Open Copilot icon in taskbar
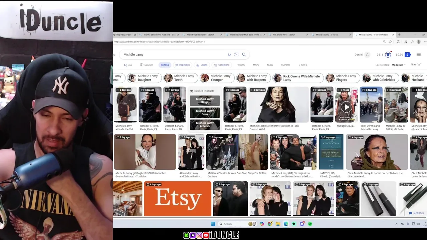The image size is (427, 240). tap(262, 224)
